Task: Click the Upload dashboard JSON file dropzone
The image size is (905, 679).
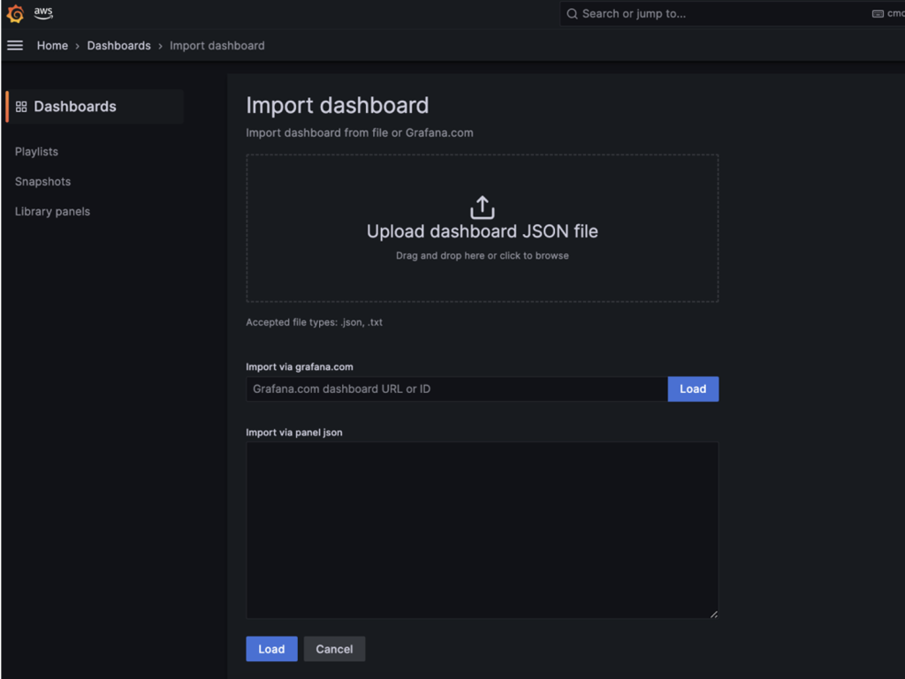Action: pyautogui.click(x=483, y=229)
